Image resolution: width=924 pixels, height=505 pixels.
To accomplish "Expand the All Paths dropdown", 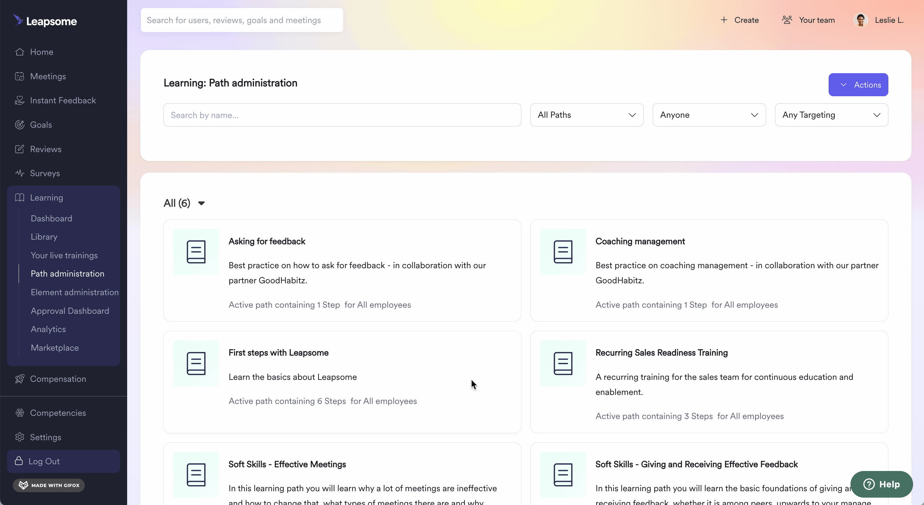I will [x=587, y=115].
